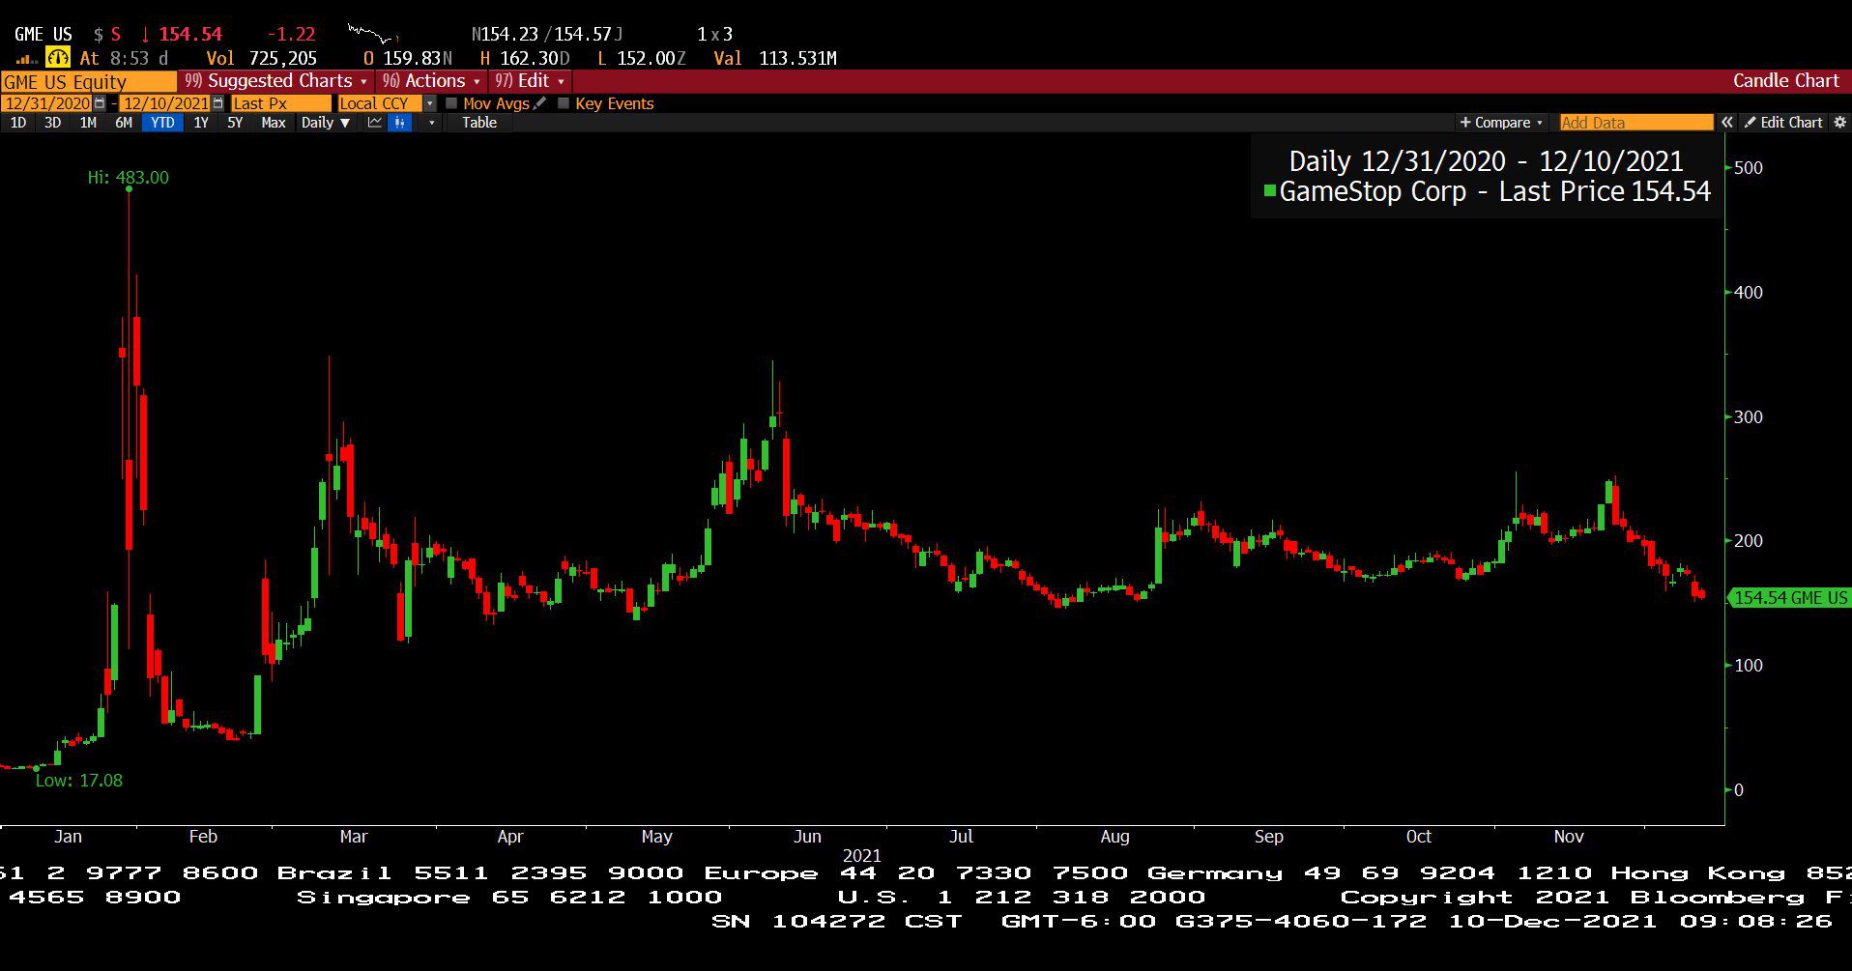Click the Edit Chart button
The width and height of the screenshot is (1852, 971).
coord(1783,123)
